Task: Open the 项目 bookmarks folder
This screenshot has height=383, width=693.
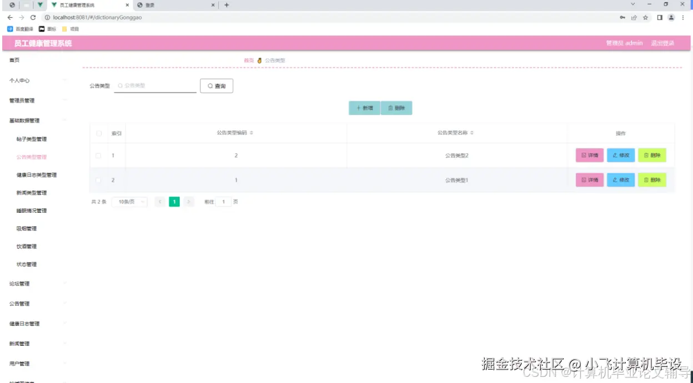Action: click(x=71, y=29)
